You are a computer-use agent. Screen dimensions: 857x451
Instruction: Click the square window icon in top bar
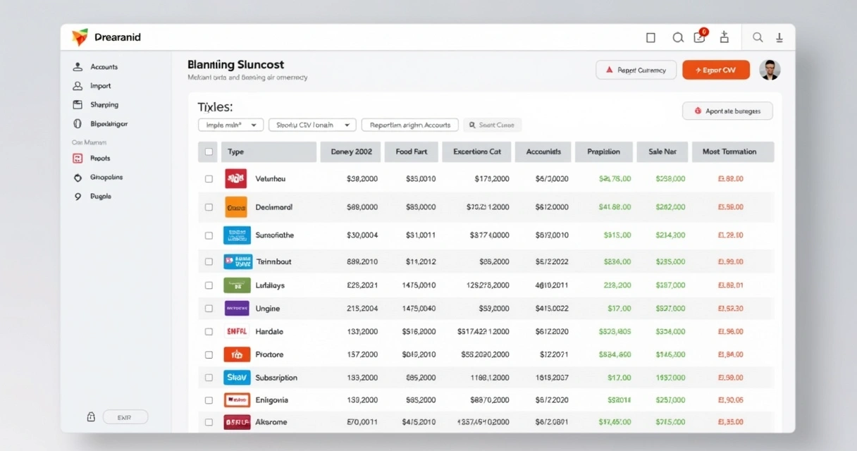coord(651,37)
